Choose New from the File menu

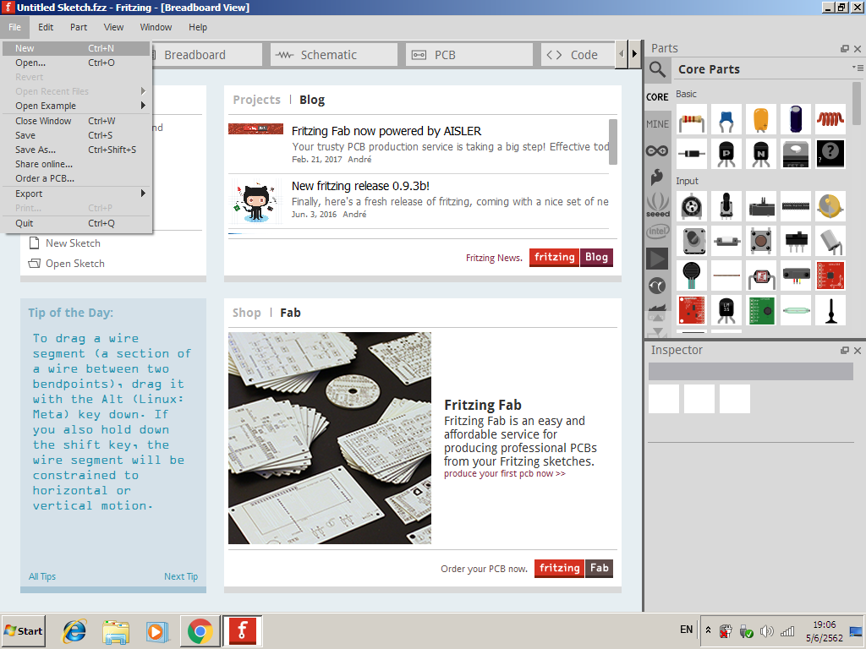pos(76,48)
